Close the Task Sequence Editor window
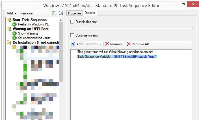The width and height of the screenshot is (199, 120). (193, 5)
